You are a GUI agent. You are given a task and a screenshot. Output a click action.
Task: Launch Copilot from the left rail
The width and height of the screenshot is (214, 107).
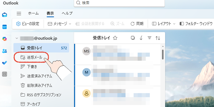click(x=5, y=39)
